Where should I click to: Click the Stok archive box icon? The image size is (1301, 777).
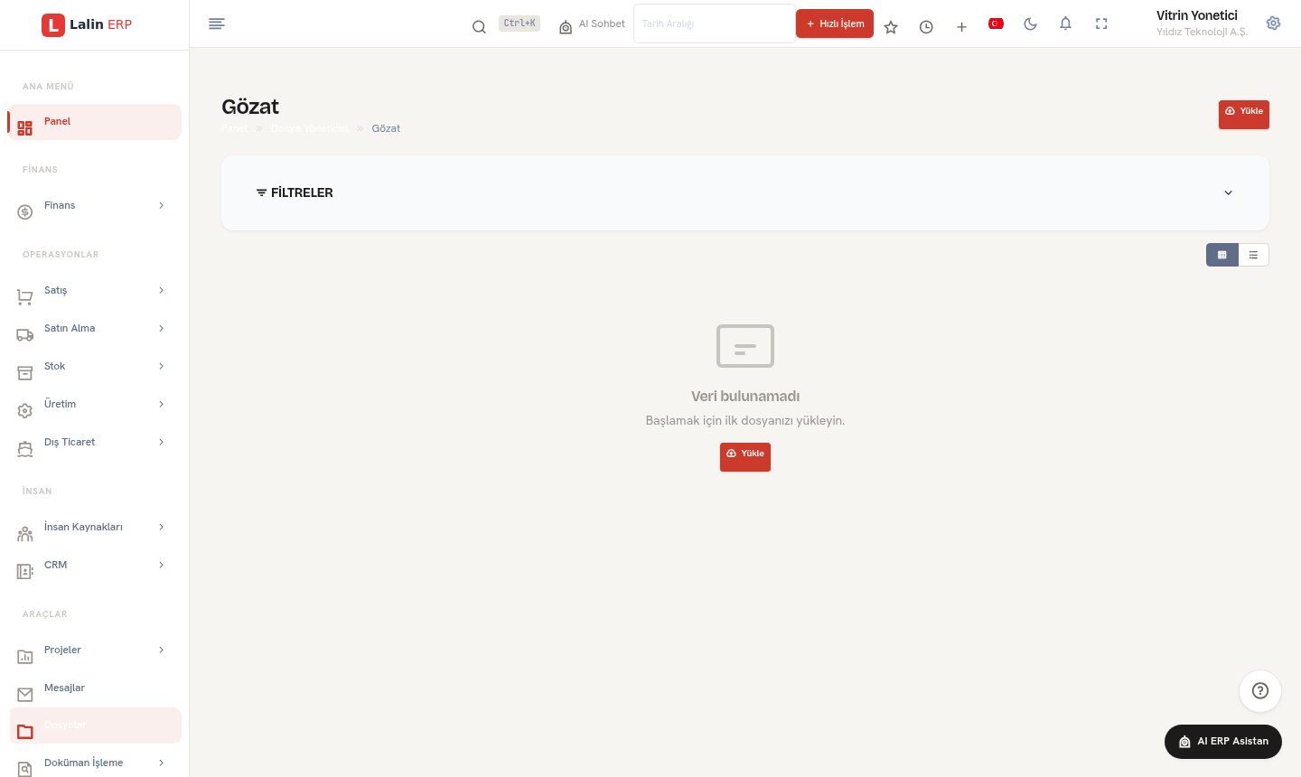click(25, 373)
